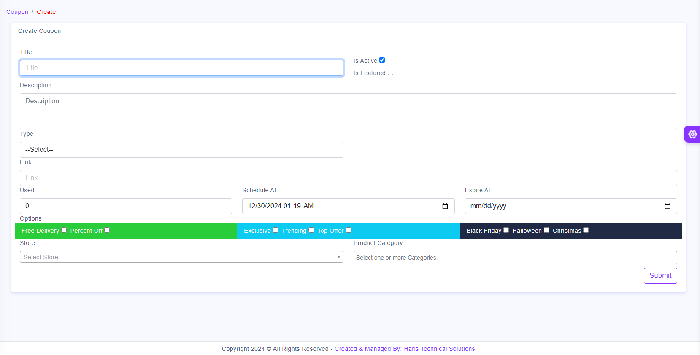This screenshot has height=355, width=700.
Task: Go to Coupon breadcrumb link
Action: click(x=17, y=12)
